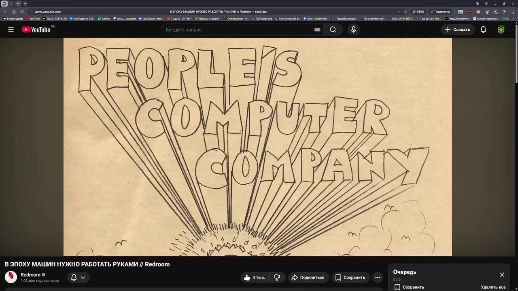Click the Yandex account circle icon in toolbar
The image size is (518, 291).
point(14,12)
